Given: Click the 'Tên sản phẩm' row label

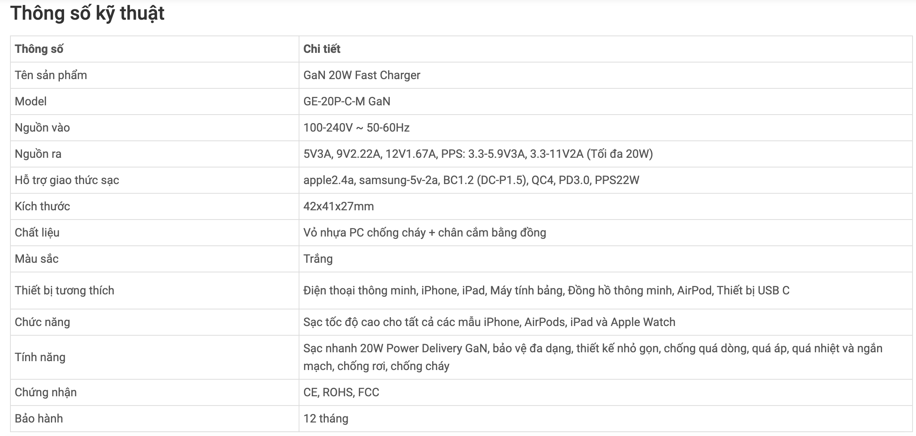Looking at the screenshot, I should tap(51, 75).
